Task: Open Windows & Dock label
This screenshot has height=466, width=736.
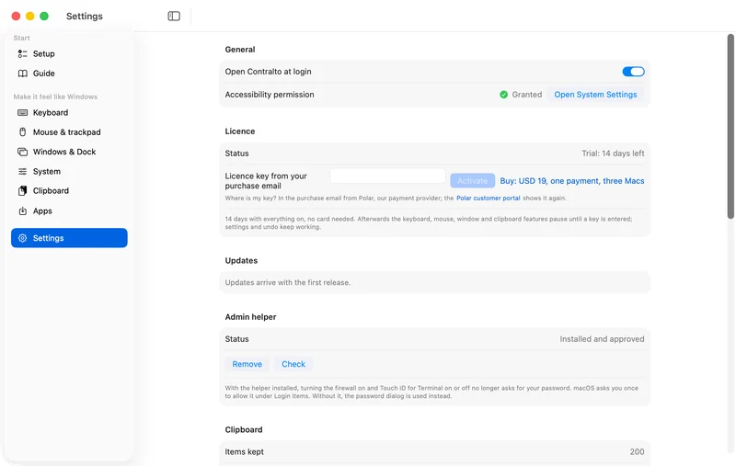Action: (64, 152)
